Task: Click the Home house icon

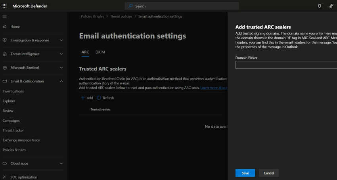Action: coord(5,27)
